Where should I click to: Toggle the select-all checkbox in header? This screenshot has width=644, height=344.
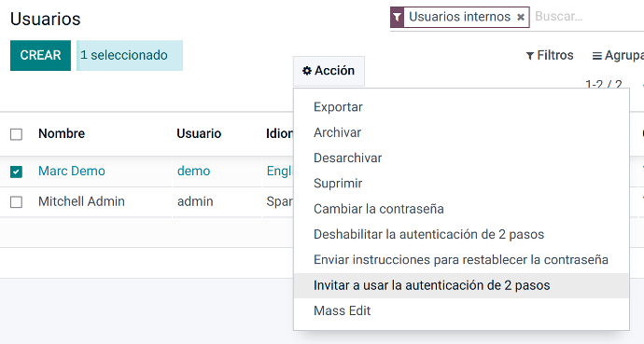click(x=16, y=134)
